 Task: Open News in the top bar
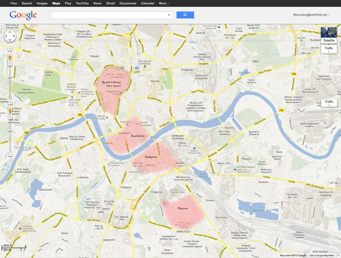point(97,3)
